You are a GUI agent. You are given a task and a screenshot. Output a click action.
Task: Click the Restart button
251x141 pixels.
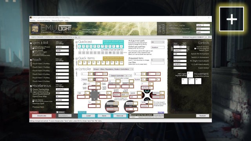point(202,116)
